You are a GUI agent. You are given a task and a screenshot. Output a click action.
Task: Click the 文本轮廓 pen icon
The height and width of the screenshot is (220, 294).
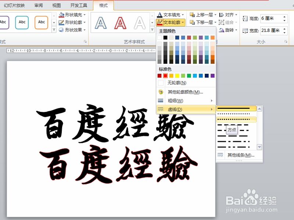[159, 22]
